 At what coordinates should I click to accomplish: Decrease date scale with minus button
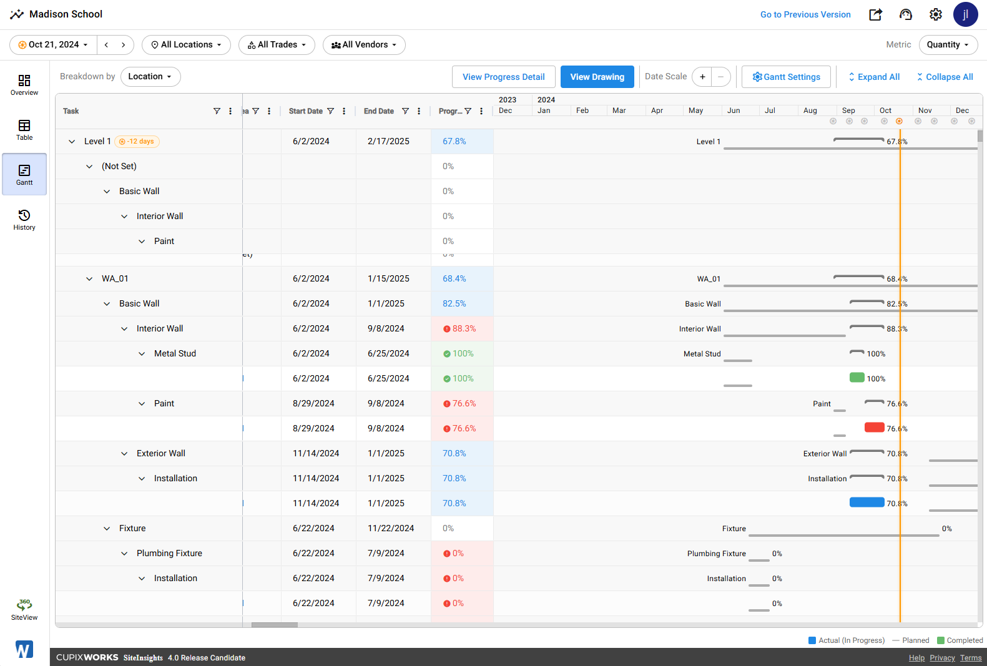[720, 77]
